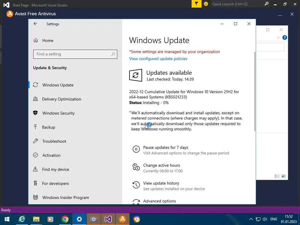Click the Activation checkmark icon
Screen dimensions: 300x225
pos(35,155)
